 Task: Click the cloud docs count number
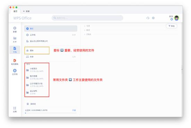[74, 35]
